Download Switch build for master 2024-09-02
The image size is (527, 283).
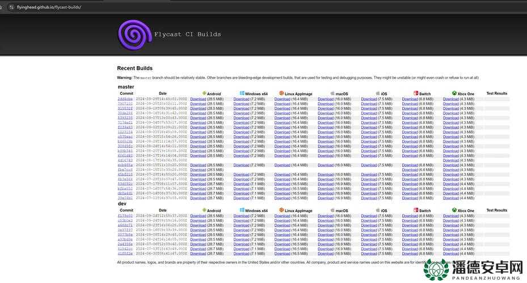pos(410,127)
